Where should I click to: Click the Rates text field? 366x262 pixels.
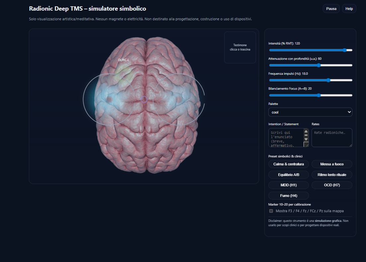coord(331,137)
